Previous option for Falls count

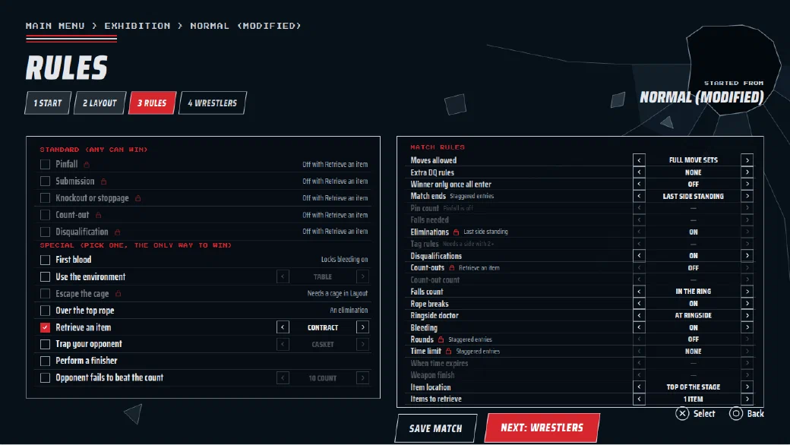tap(639, 292)
